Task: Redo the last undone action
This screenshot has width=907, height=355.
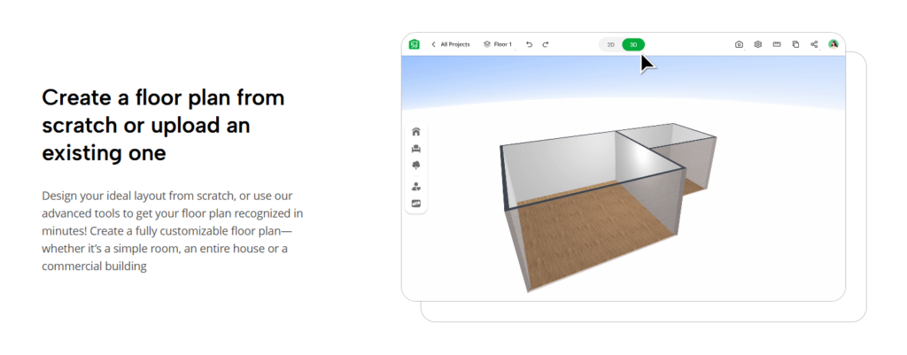Action: [x=546, y=44]
